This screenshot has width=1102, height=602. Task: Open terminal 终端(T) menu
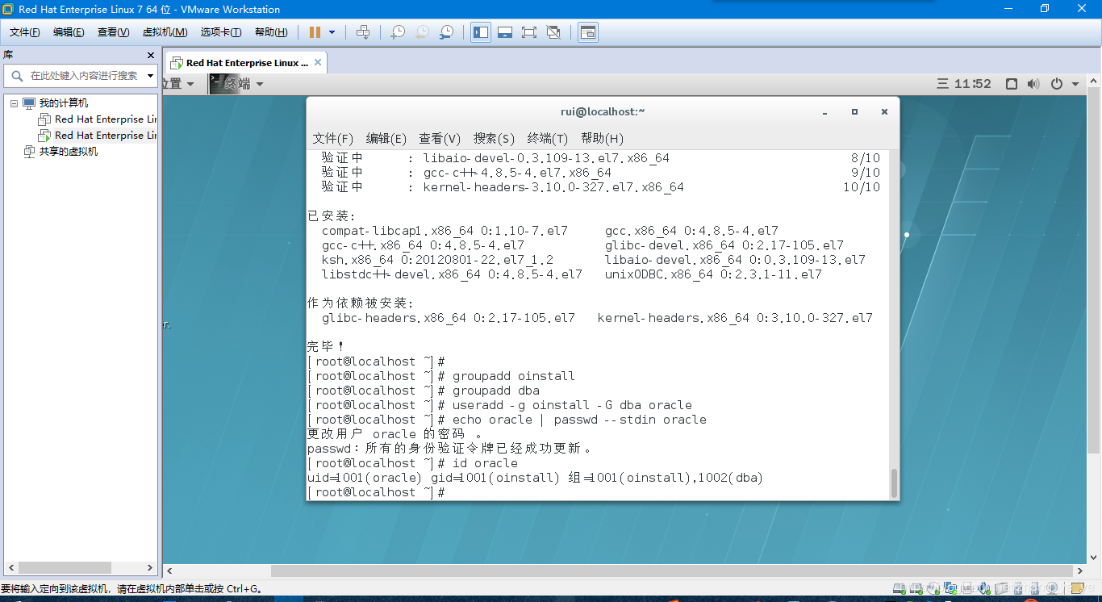tap(548, 139)
